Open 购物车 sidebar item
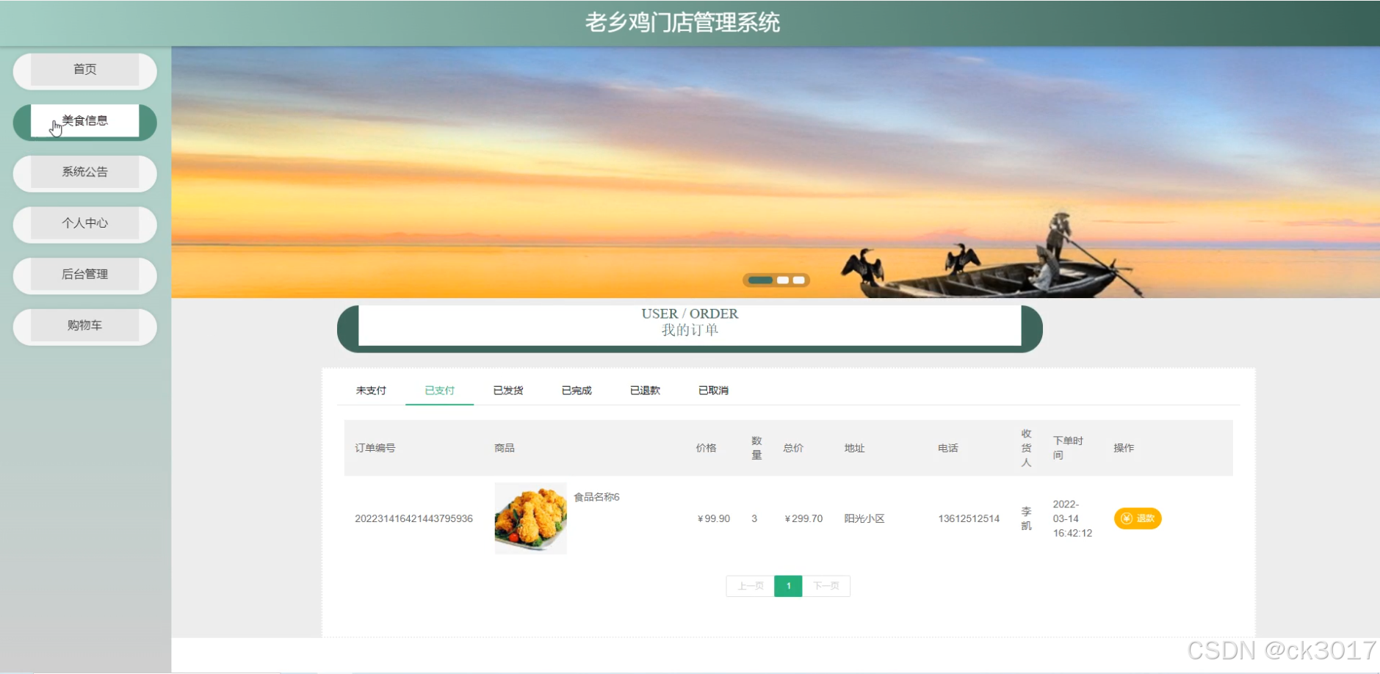Image resolution: width=1380 pixels, height=674 pixels. (84, 326)
